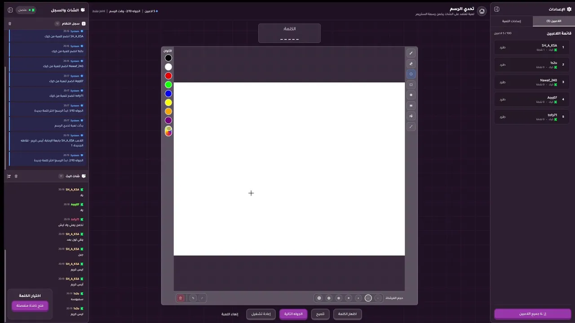
Task: Select the filled rectangle shape tool
Action: click(x=411, y=105)
